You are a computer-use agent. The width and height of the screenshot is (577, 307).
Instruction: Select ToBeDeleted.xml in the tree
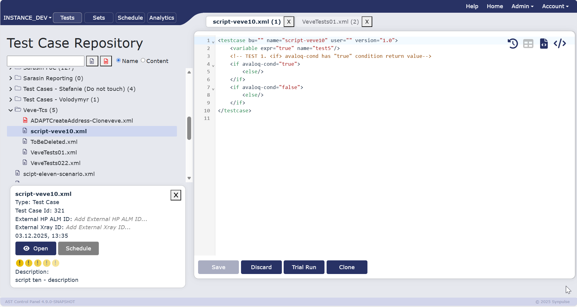(54, 142)
